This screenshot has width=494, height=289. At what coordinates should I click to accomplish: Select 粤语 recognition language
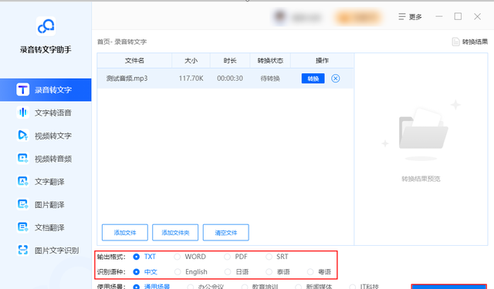pos(319,272)
